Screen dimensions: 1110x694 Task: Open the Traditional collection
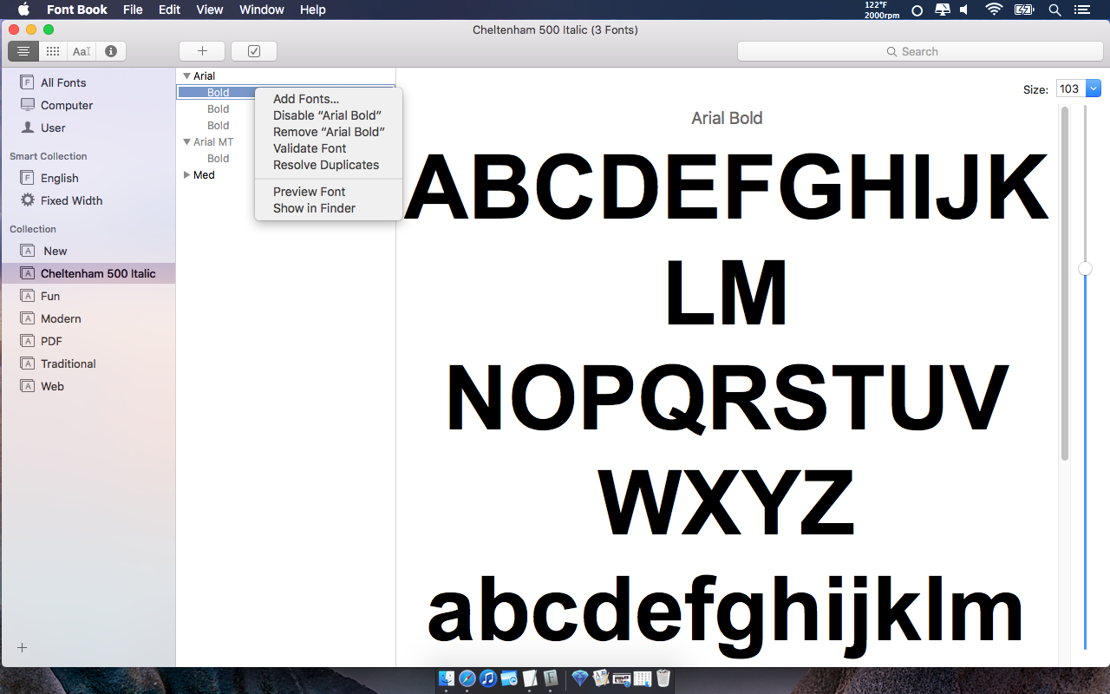click(x=88, y=363)
